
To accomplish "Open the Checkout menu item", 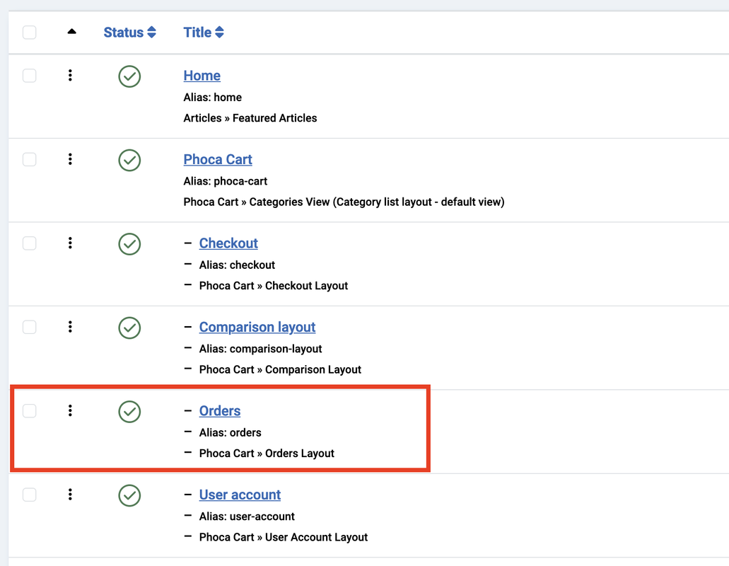I will pos(228,243).
